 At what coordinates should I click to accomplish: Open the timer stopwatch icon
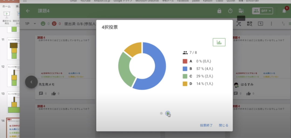coord(230,11)
